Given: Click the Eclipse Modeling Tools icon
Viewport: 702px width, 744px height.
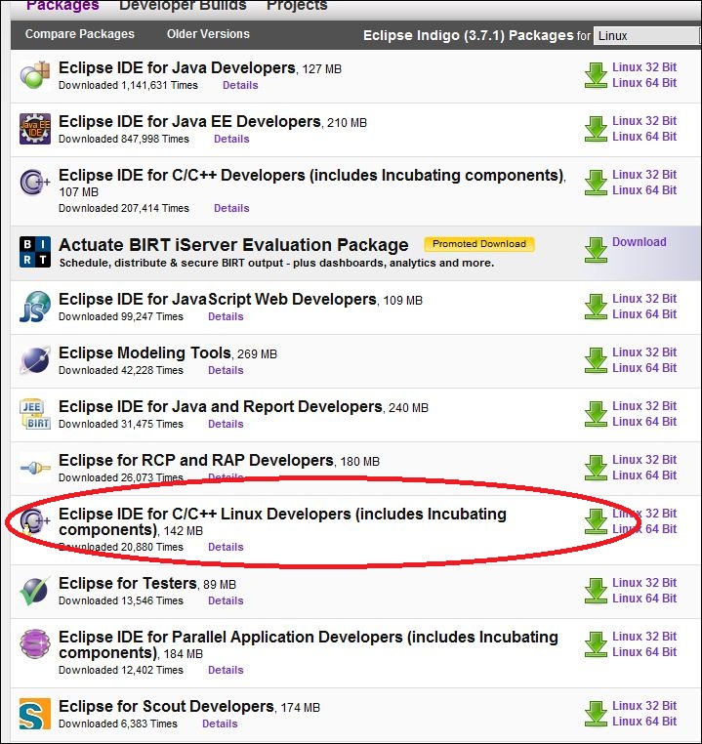Looking at the screenshot, I should [x=35, y=359].
